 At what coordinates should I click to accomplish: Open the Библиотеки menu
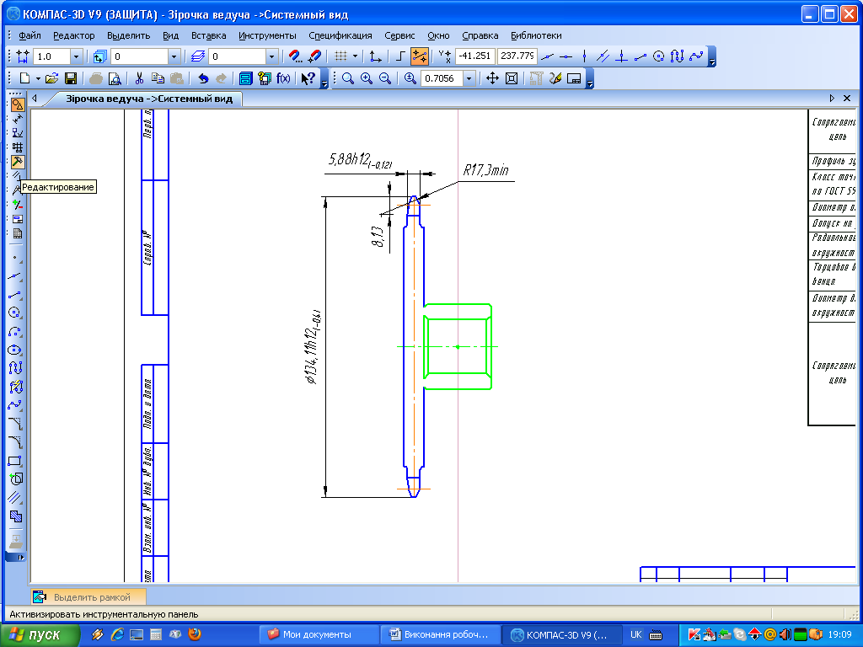coord(536,35)
